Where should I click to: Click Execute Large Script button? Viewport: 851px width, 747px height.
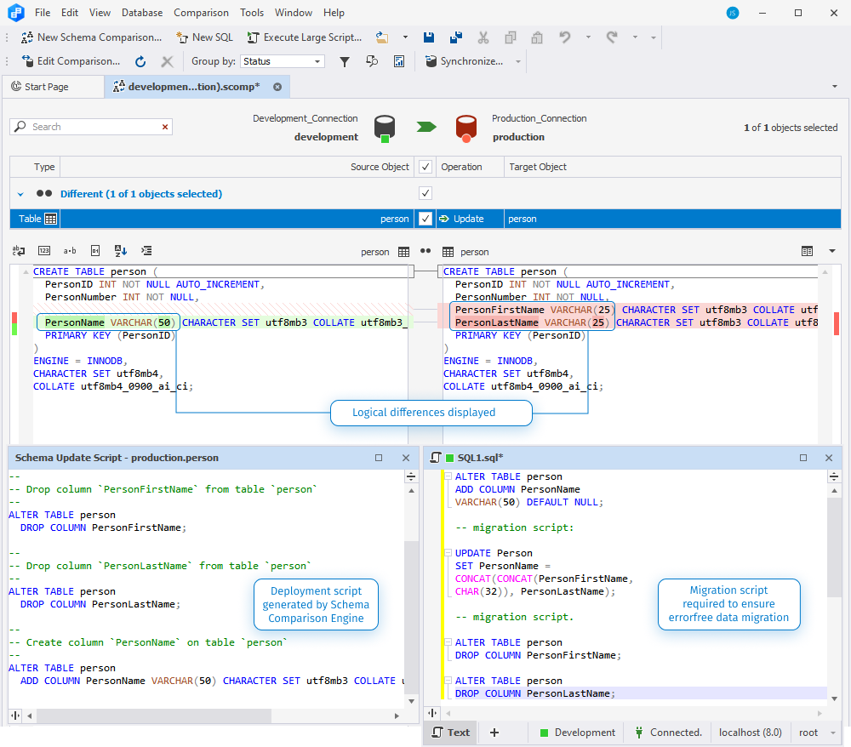[305, 37]
